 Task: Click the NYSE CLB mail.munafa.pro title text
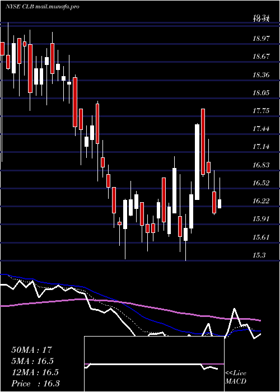43,7
